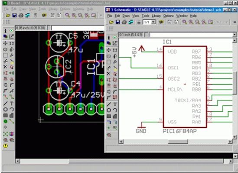
Task: Open the sheet 1/1 dropdown
Action: pos(153,22)
